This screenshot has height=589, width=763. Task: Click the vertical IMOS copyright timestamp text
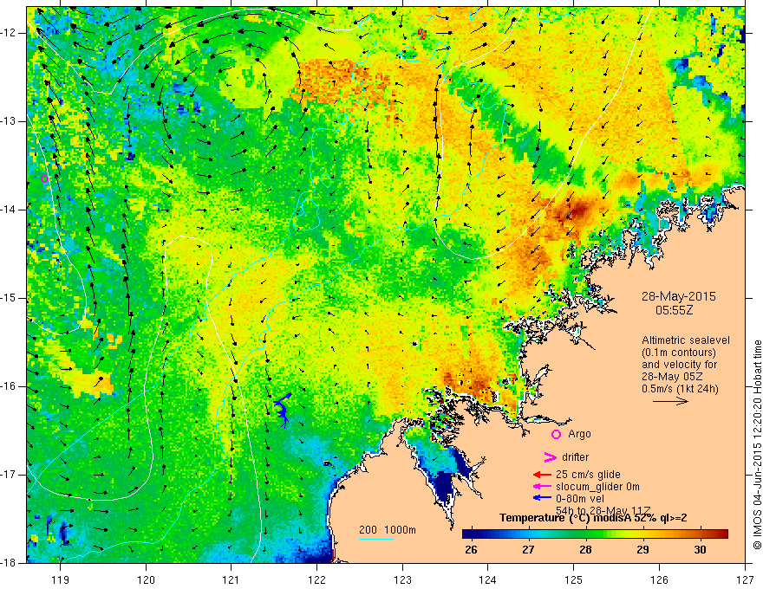pyautogui.click(x=757, y=445)
